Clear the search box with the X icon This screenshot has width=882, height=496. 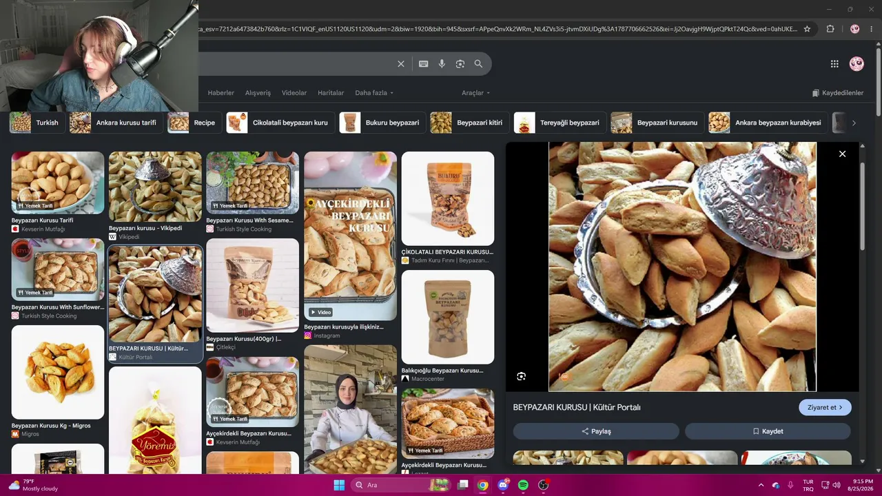click(401, 64)
